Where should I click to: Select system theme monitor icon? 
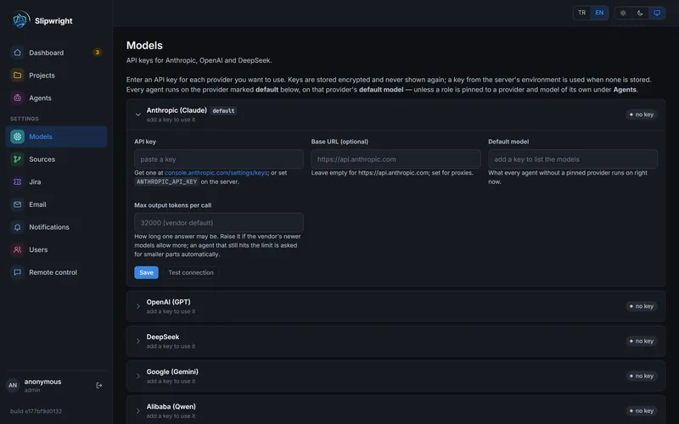pyautogui.click(x=657, y=13)
